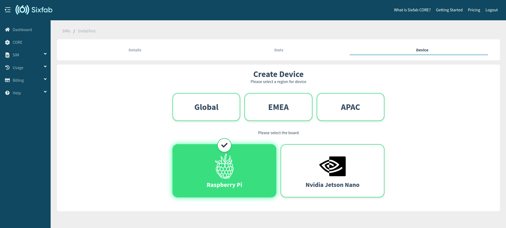
Task: Select the Nvidia Jetson Nano board card
Action: click(x=332, y=171)
